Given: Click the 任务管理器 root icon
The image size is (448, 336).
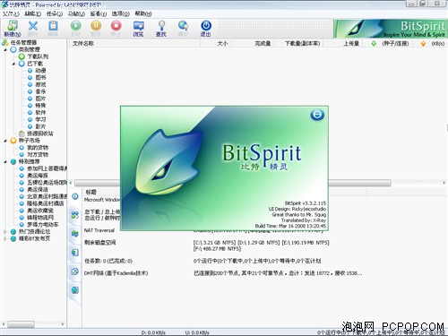Looking at the screenshot, I should (5, 43).
